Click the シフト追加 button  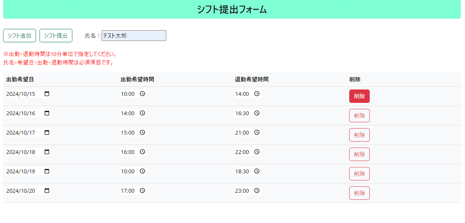coord(19,36)
